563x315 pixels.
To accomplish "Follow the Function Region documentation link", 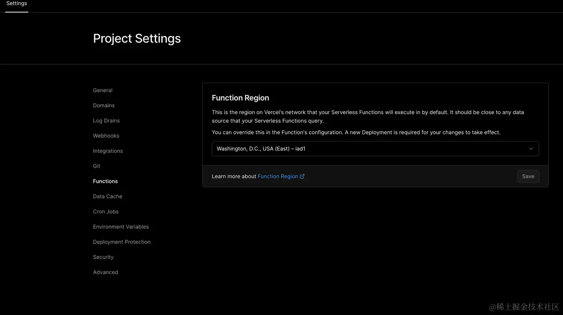I will pos(278,177).
